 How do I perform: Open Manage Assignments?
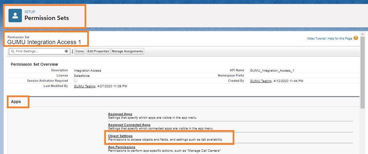(x=127, y=51)
